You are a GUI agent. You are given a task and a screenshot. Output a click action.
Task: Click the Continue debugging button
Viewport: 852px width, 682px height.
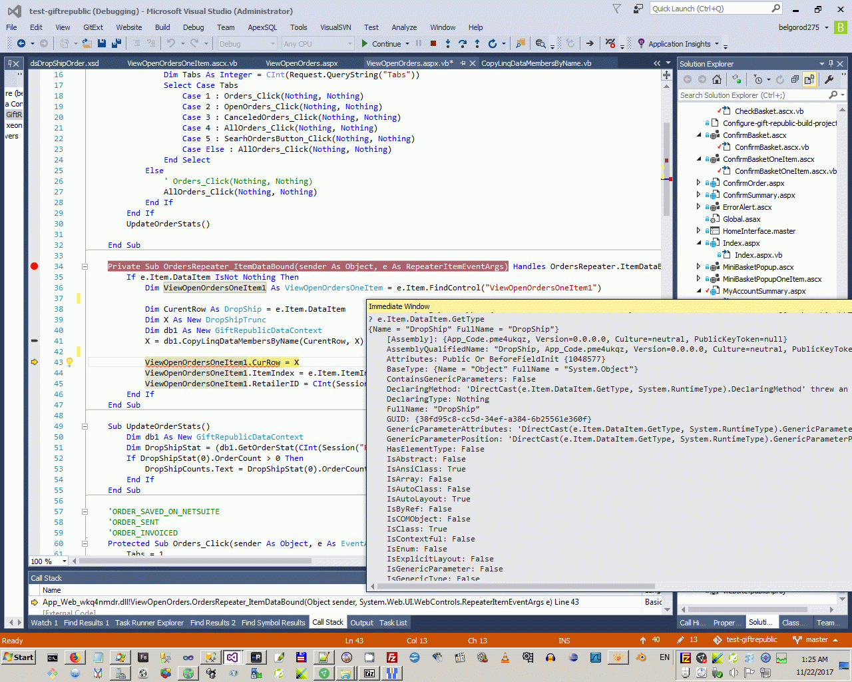[x=381, y=44]
